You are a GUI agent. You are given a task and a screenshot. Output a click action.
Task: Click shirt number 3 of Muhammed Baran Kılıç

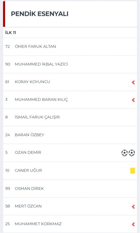pyautogui.click(x=6, y=100)
